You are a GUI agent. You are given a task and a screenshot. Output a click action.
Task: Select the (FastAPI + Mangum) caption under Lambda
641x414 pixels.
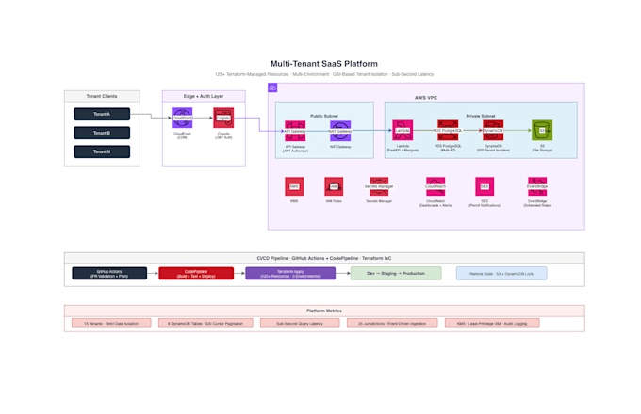(x=403, y=151)
